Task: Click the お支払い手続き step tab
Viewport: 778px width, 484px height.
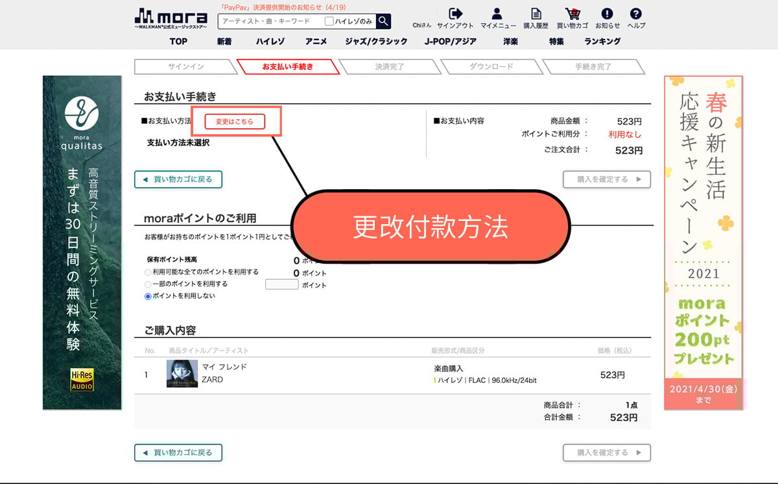Action: click(288, 67)
